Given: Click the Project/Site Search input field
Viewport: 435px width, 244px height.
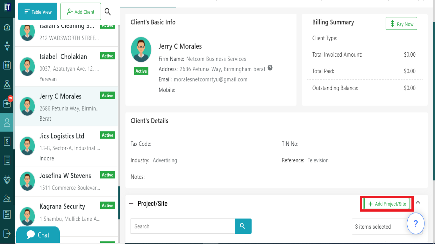Looking at the screenshot, I should tap(183, 226).
